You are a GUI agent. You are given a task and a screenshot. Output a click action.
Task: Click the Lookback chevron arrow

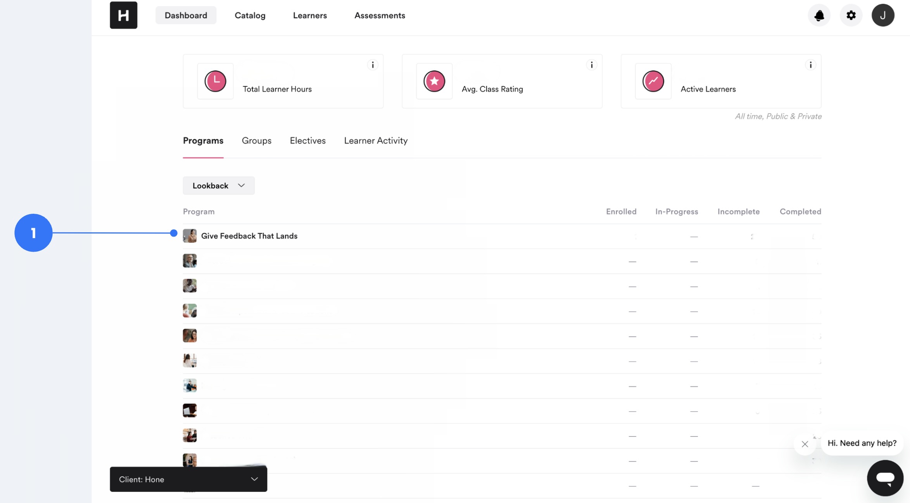click(241, 185)
